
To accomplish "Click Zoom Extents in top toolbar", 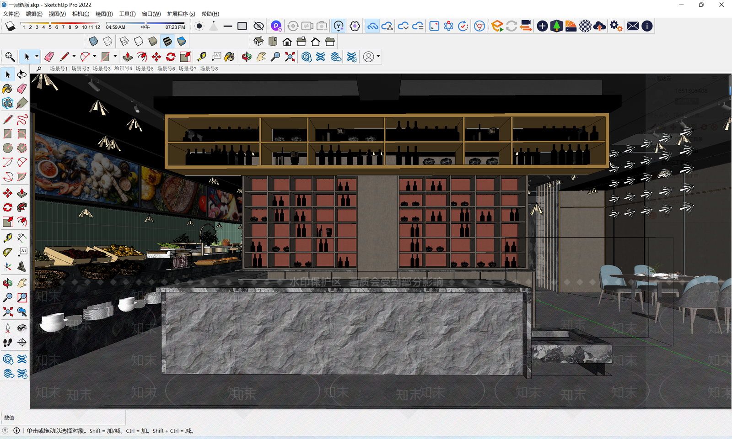I will point(290,57).
